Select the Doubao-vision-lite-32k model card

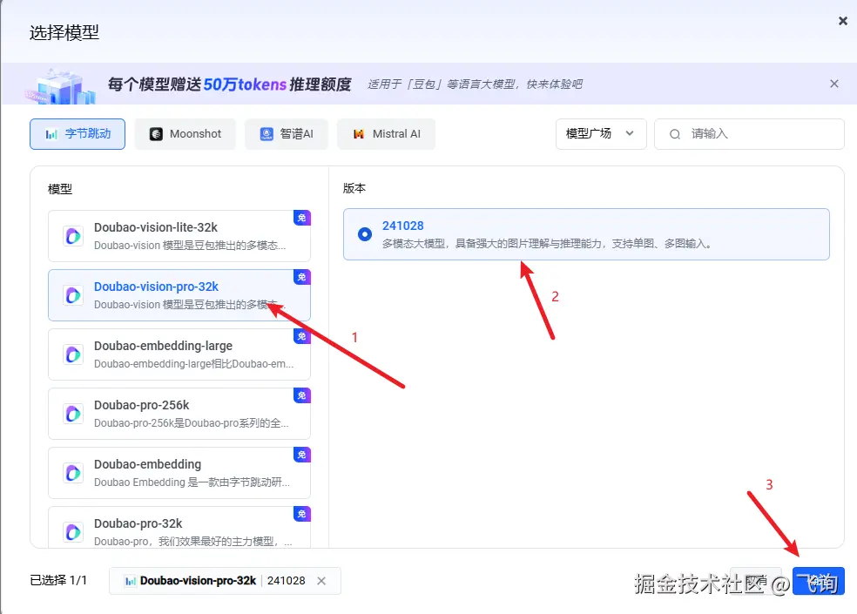pyautogui.click(x=179, y=236)
